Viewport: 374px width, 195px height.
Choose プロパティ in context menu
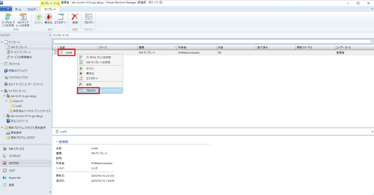coord(100,91)
